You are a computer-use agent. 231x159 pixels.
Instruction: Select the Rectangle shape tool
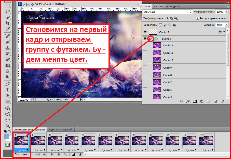point(8,101)
